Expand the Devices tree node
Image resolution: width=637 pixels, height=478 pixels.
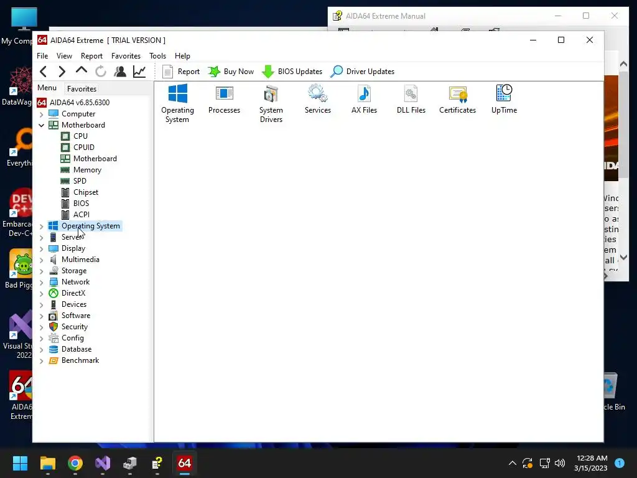coord(42,305)
